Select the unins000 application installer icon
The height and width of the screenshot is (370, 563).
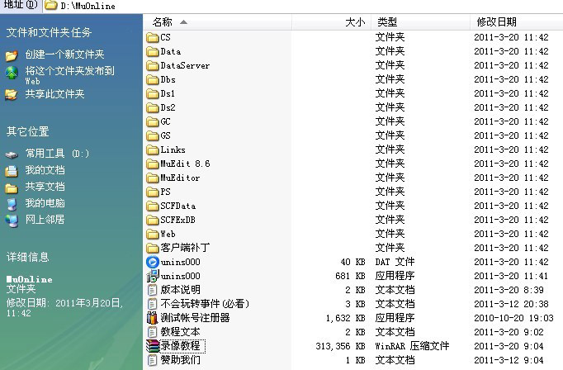[x=152, y=276]
